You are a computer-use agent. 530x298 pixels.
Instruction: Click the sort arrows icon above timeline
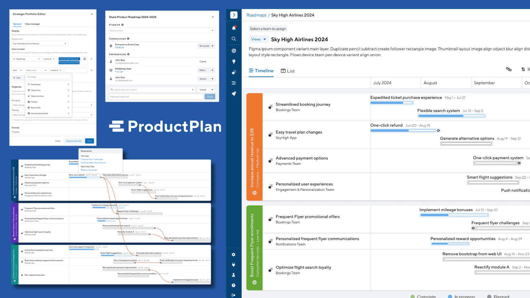[523, 69]
